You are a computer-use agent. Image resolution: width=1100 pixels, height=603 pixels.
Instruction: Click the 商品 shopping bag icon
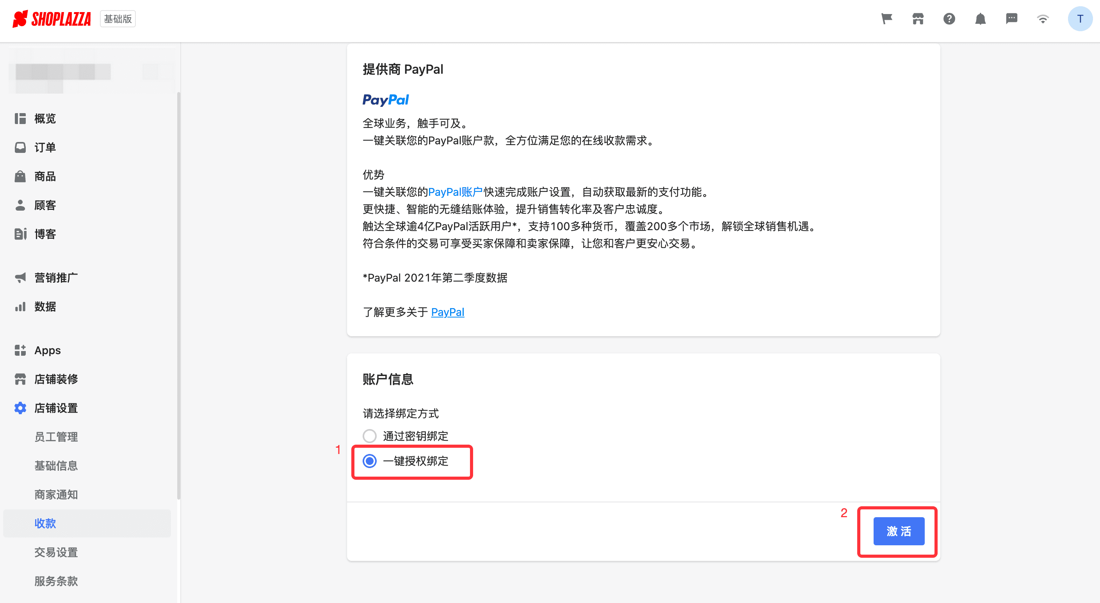pos(20,176)
